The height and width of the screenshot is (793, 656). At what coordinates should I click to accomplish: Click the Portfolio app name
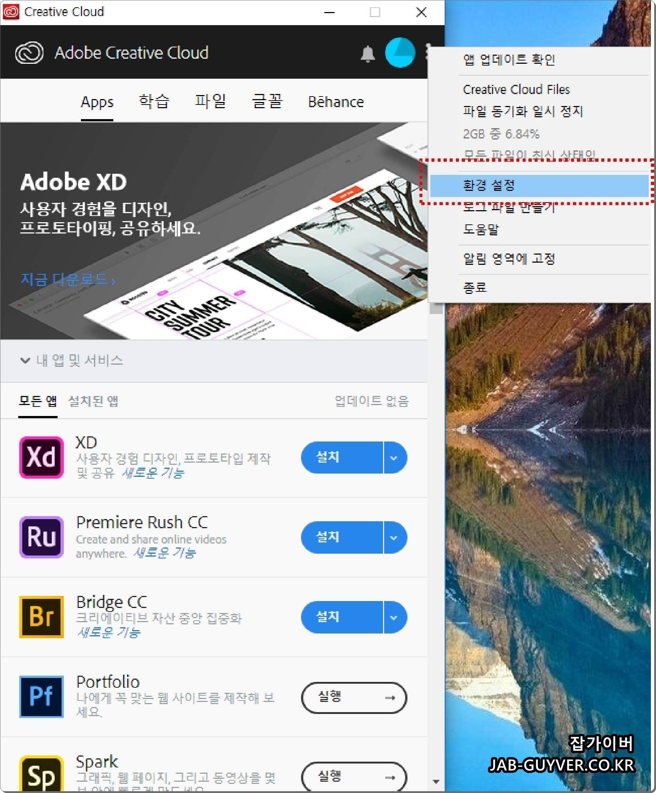click(x=108, y=682)
